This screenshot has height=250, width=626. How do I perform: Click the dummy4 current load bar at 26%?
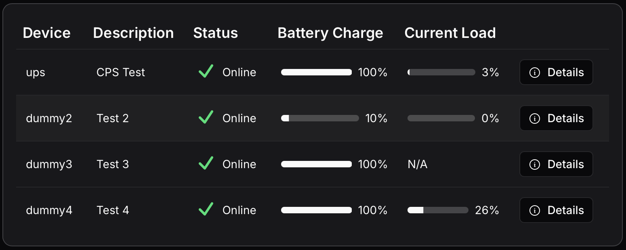438,210
